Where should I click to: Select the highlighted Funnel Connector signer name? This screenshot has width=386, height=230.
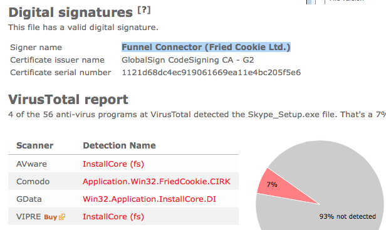tap(206, 47)
